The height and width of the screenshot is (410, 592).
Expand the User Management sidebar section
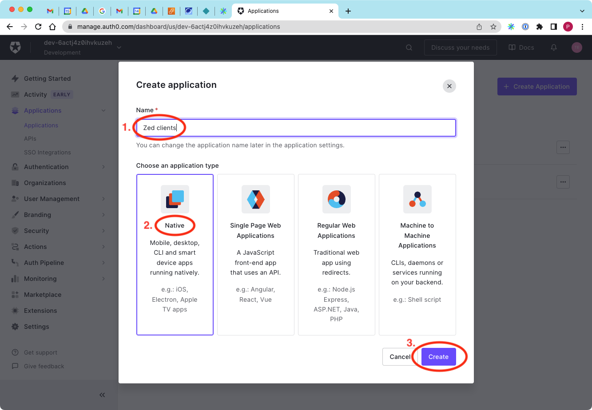(x=103, y=199)
